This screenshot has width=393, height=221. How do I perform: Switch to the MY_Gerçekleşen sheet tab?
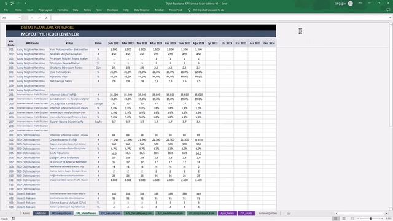click(x=61, y=214)
